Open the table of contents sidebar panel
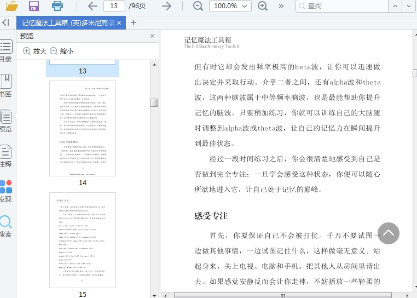The image size is (417, 298). (6, 50)
